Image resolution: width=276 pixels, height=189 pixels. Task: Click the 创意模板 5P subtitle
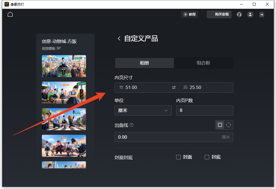tap(51, 48)
